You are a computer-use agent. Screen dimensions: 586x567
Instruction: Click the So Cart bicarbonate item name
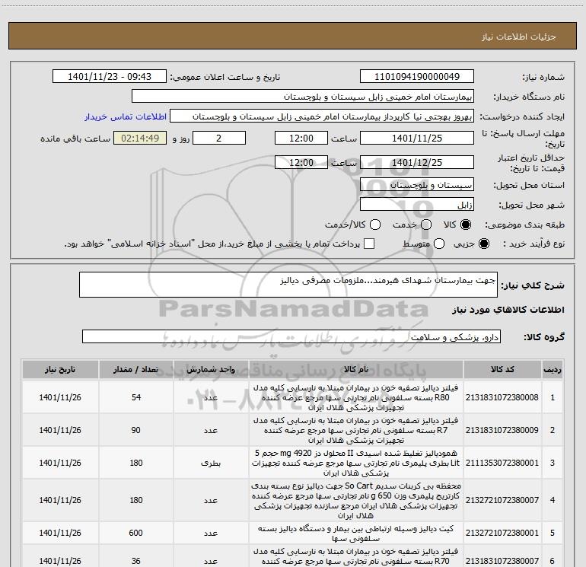pyautogui.click(x=356, y=500)
